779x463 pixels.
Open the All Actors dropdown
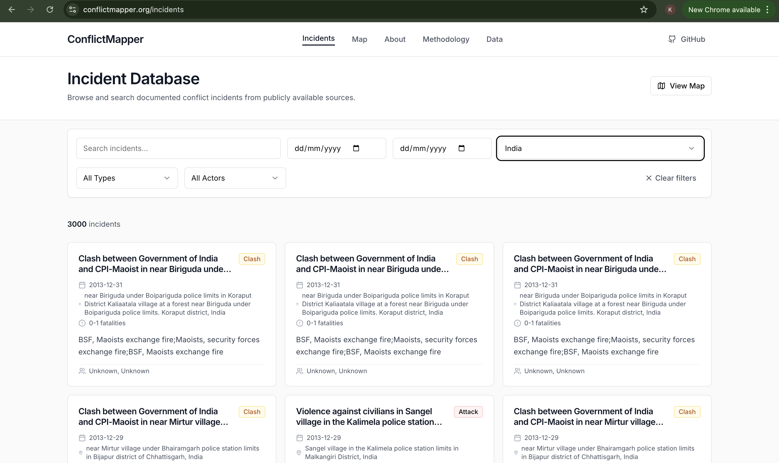(235, 178)
